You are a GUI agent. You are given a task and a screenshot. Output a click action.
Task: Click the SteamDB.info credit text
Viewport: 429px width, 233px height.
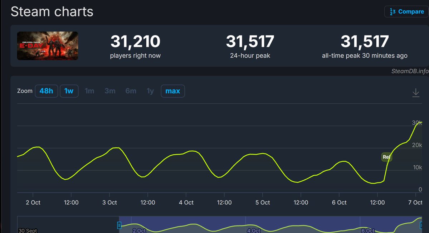pos(410,71)
